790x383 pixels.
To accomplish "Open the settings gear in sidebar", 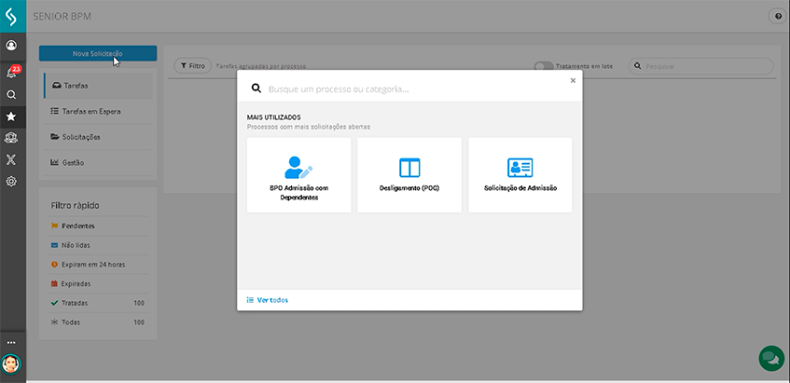I will pos(11,181).
